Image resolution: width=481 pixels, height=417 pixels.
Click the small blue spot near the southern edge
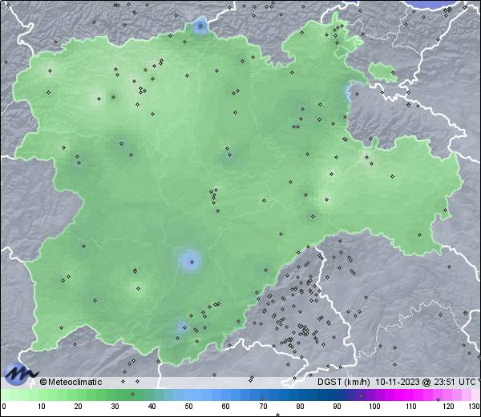pos(183,327)
